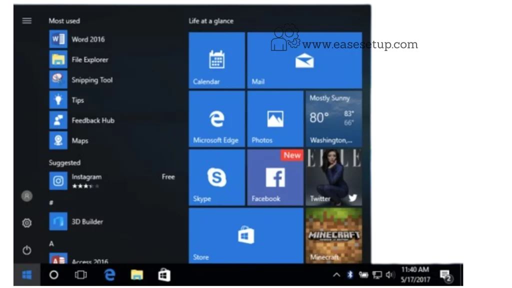Open the clock showing 11:40 AM
The height and width of the screenshot is (288, 512).
pos(415,274)
